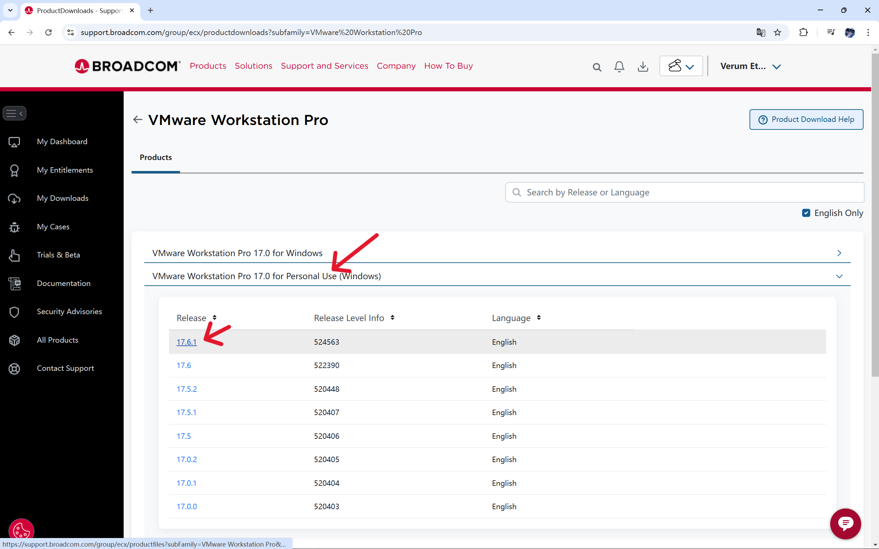Bookmark this page with star icon
Viewport: 879px width, 549px height.
(777, 32)
